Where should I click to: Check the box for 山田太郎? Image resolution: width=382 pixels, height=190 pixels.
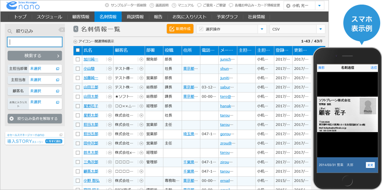(x=78, y=97)
